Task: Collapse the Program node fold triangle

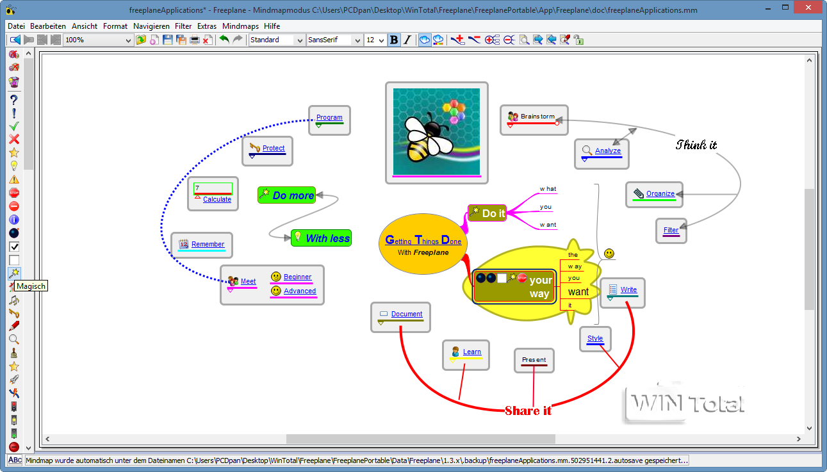Action: tap(318, 126)
